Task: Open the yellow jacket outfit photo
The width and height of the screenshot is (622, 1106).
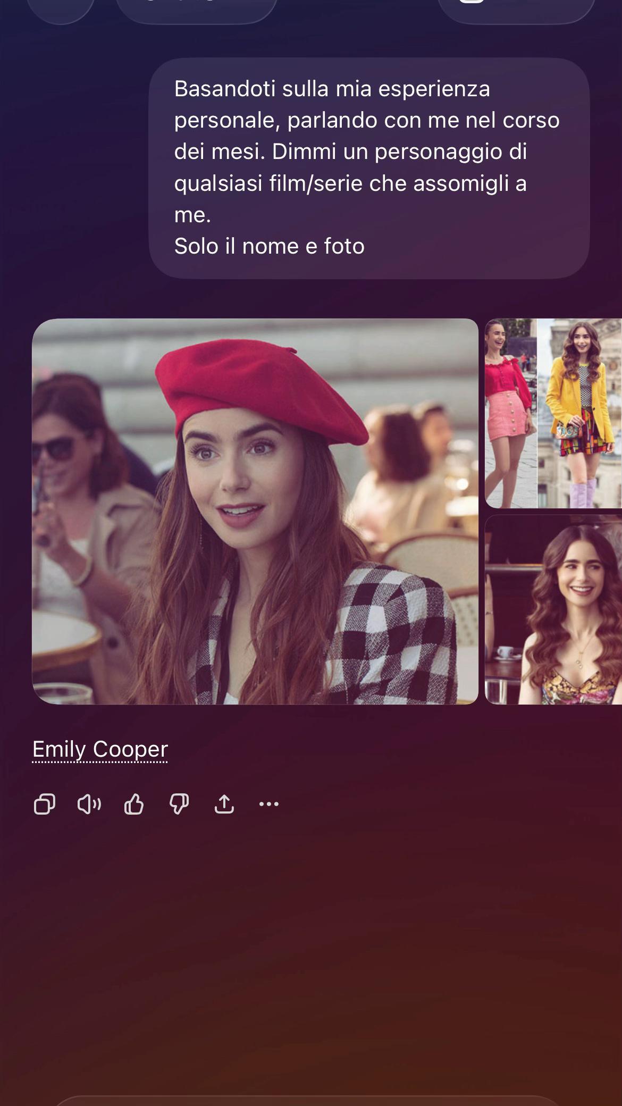Action: coord(553,413)
